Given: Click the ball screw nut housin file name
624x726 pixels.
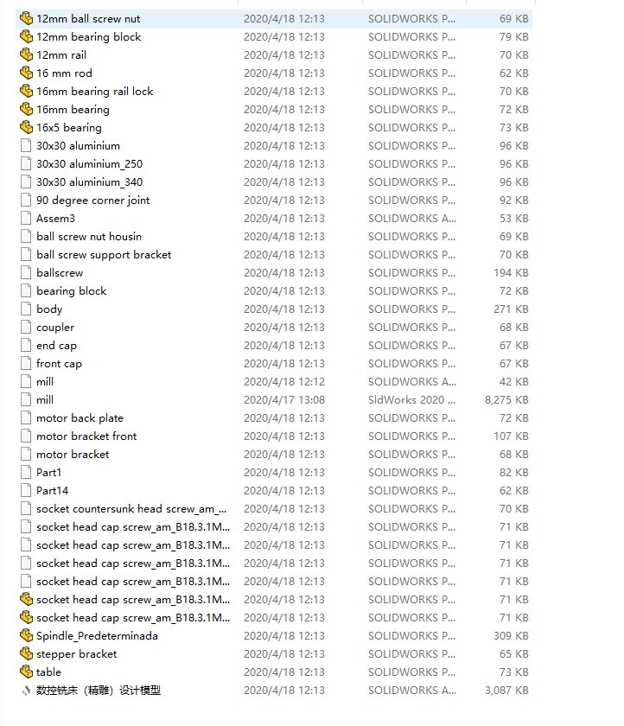Looking at the screenshot, I should pos(89,237).
